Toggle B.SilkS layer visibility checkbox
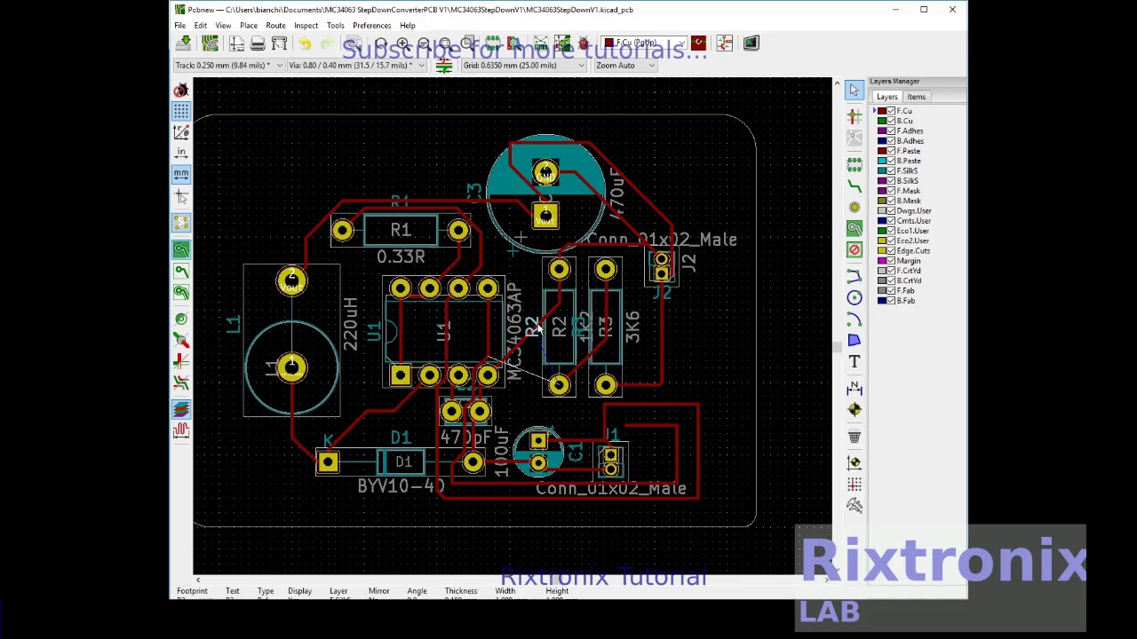Viewport: 1137px width, 639px height. (x=891, y=181)
